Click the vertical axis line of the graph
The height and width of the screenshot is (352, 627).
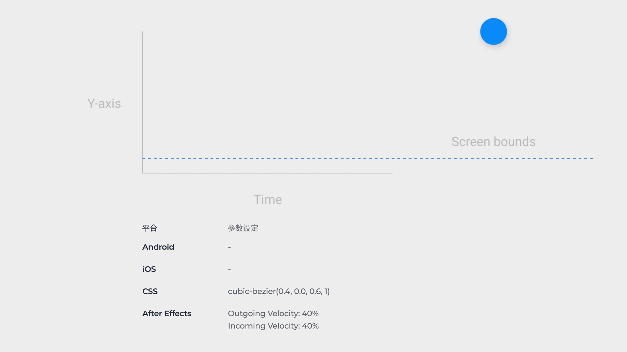point(142,98)
